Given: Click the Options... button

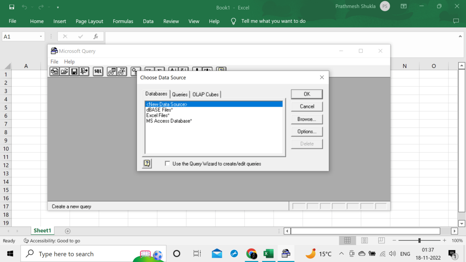Looking at the screenshot, I should coord(307,131).
